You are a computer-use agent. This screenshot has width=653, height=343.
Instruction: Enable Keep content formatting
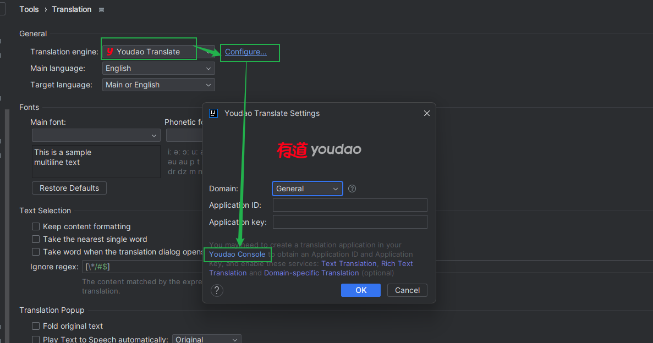click(36, 226)
